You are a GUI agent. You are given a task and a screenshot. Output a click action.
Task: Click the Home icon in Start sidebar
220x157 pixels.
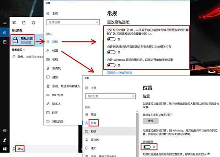5,33
